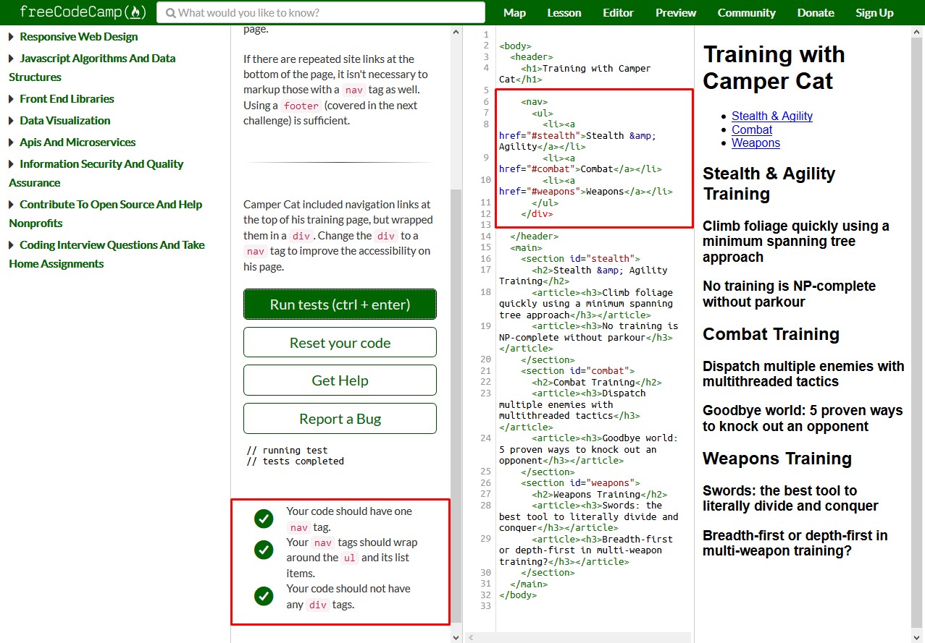Switch to the Preview tab

click(x=676, y=12)
